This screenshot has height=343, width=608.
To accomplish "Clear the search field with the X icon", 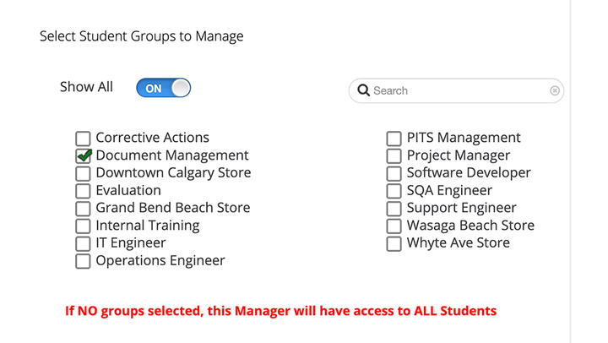I will [x=555, y=90].
